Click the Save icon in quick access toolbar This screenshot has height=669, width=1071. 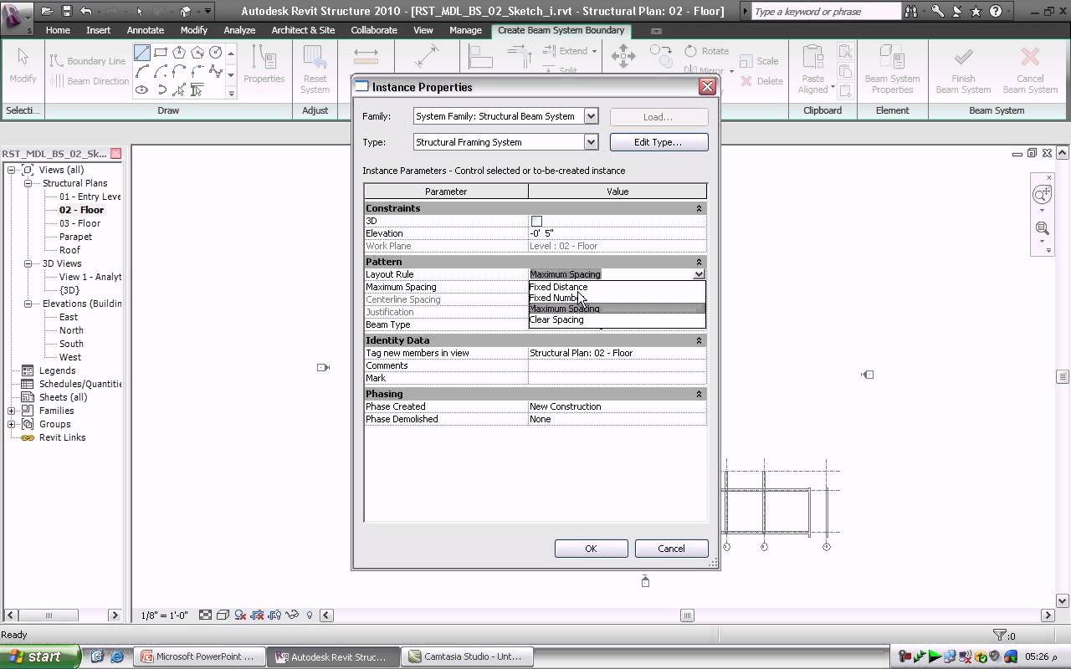tap(66, 12)
